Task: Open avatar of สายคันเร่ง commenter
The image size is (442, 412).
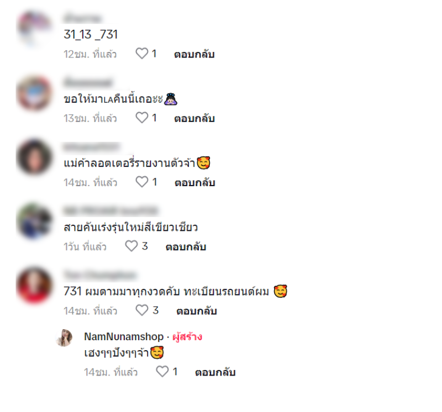Action: coord(34,221)
